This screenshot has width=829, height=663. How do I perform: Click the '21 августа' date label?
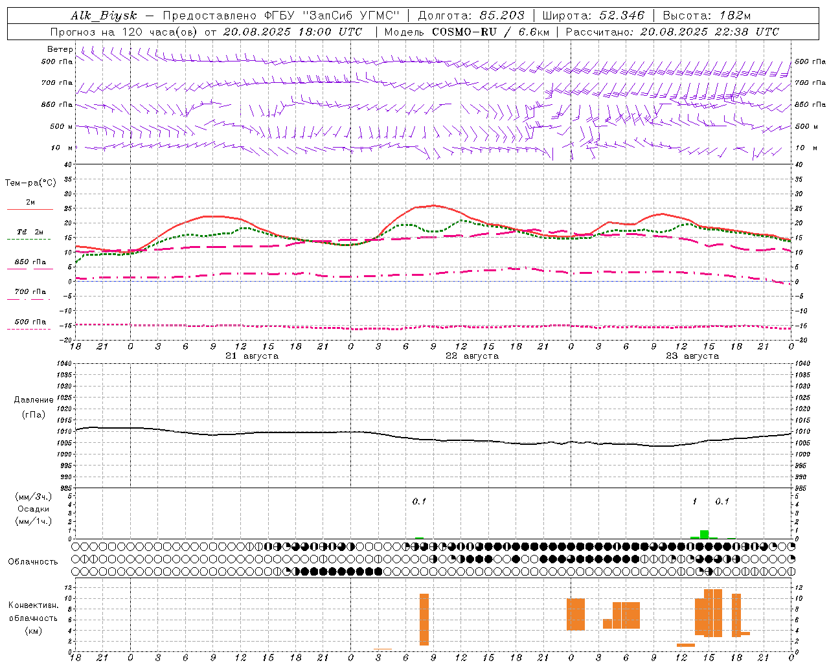coord(252,356)
